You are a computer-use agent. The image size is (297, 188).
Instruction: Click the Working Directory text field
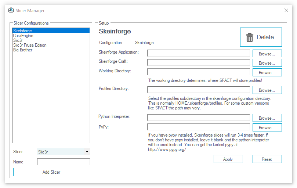(x=199, y=72)
